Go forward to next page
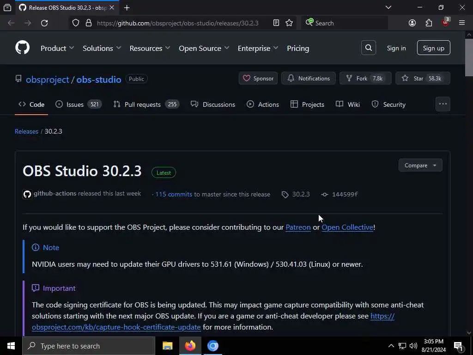473x355 pixels. point(28,23)
